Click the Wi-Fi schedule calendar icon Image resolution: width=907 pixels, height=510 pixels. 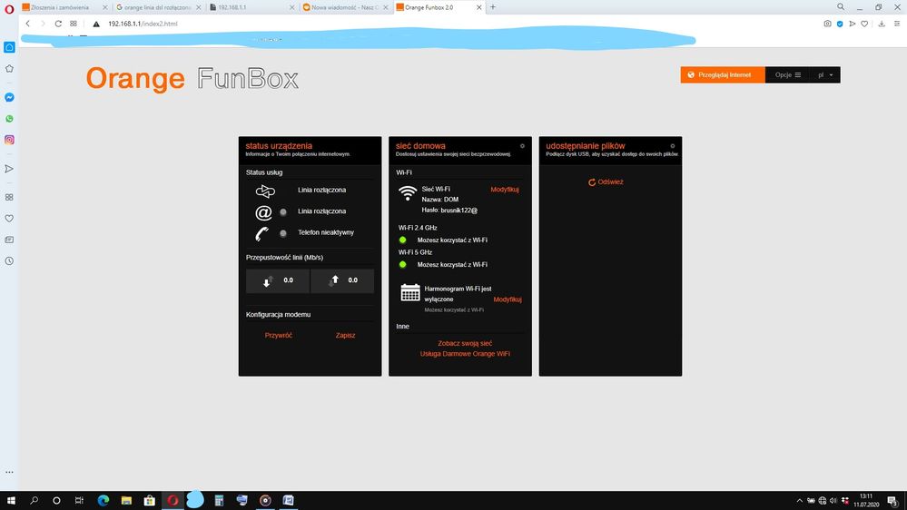tap(409, 292)
